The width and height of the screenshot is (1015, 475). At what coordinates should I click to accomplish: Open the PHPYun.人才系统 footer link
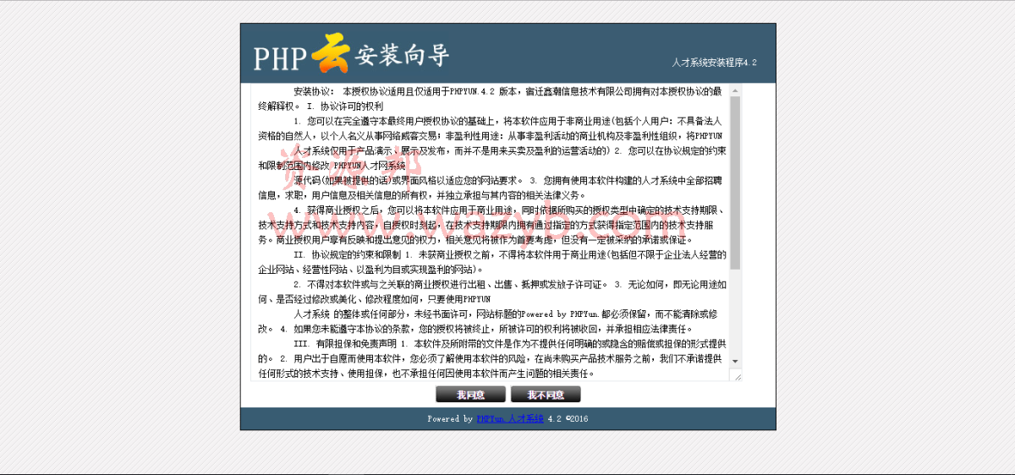[510, 419]
